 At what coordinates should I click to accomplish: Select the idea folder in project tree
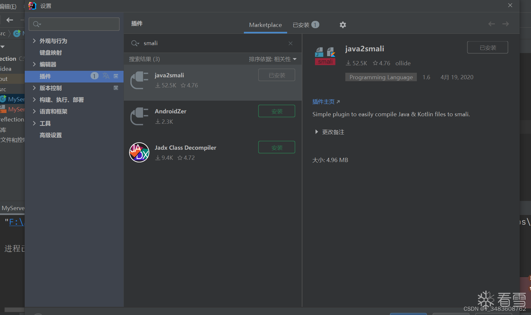point(6,69)
